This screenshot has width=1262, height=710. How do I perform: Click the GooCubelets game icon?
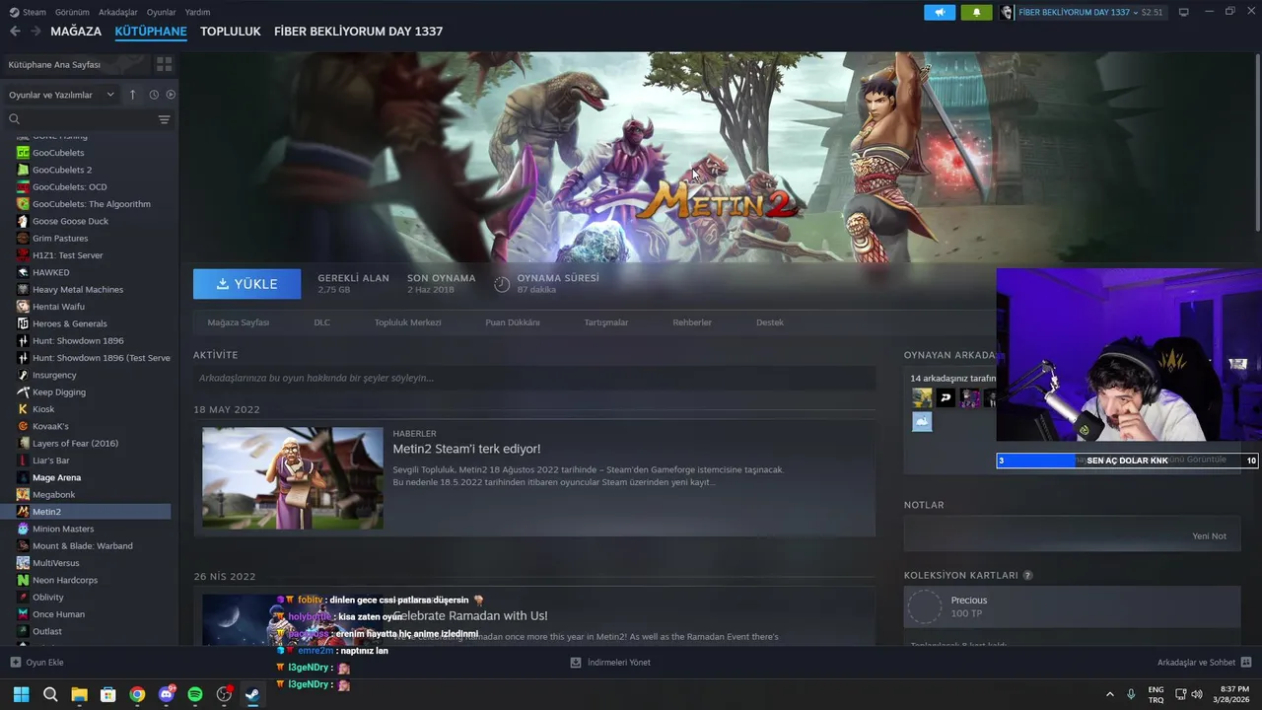tap(23, 153)
